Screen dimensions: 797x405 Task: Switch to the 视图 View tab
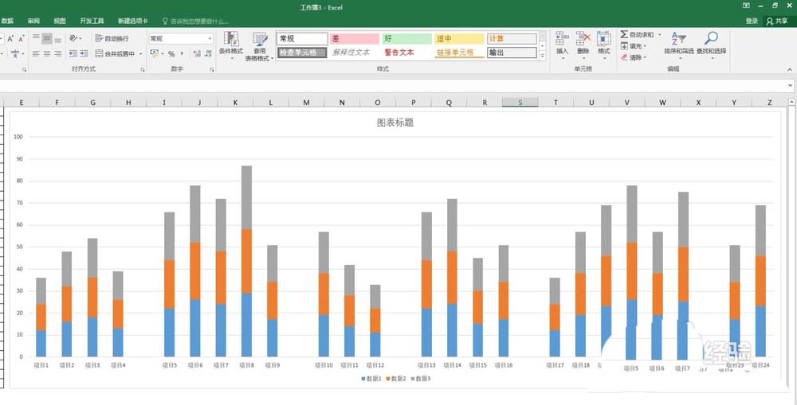(60, 21)
